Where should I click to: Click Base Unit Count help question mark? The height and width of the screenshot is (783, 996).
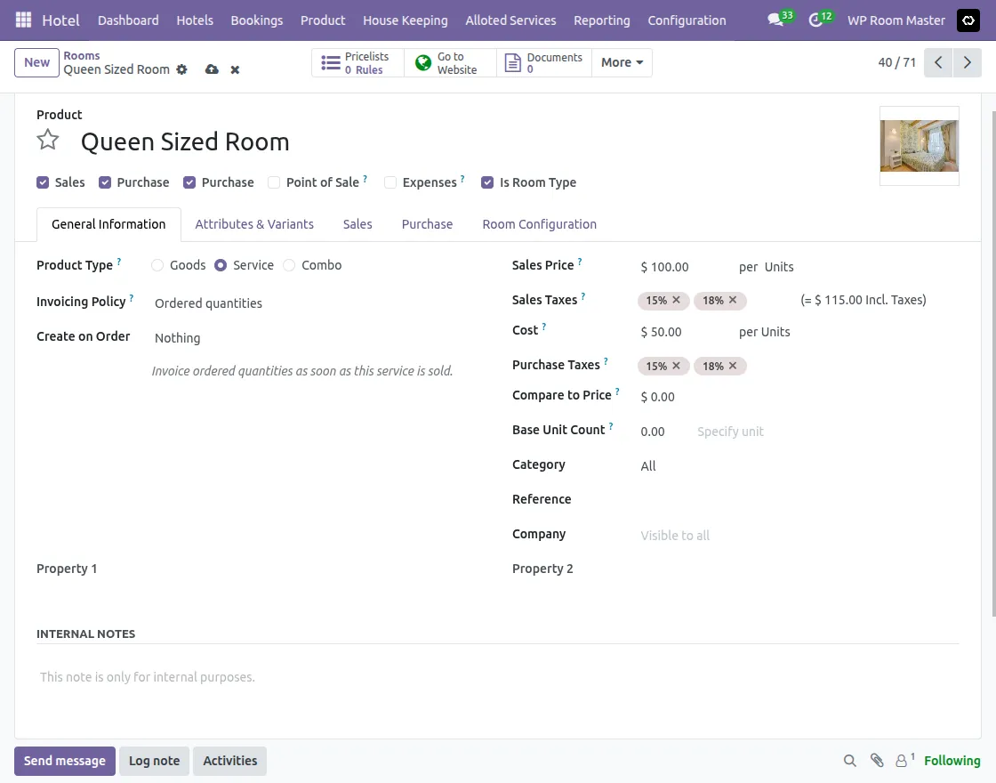point(611,426)
